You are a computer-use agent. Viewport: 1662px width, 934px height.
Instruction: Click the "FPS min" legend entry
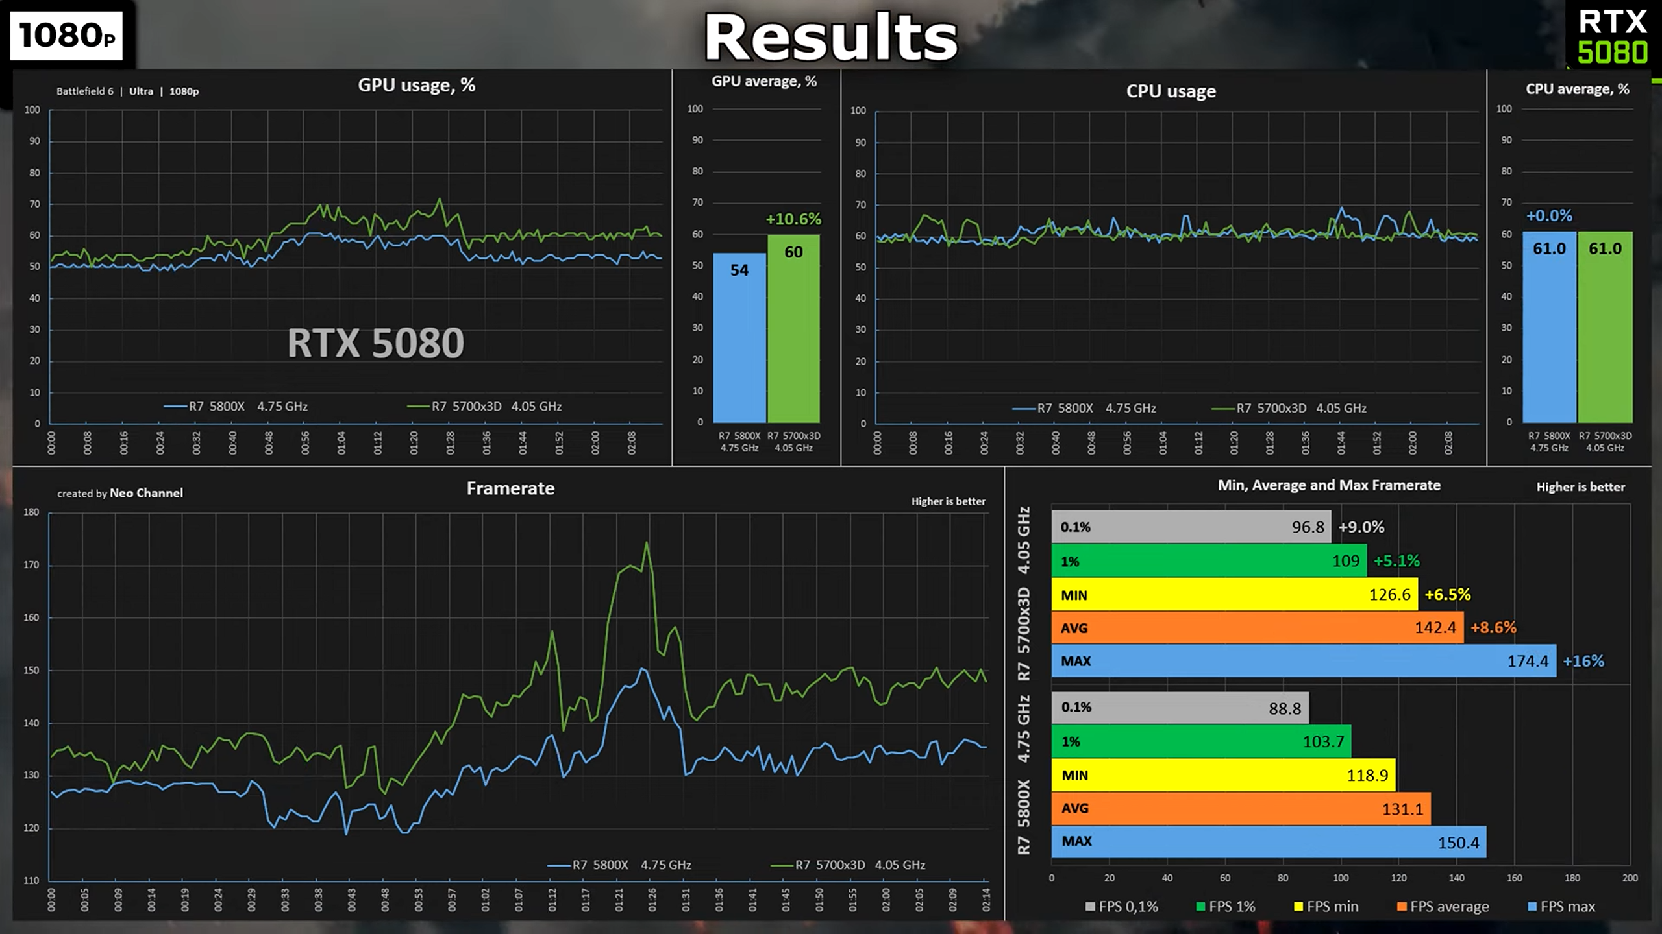click(x=1326, y=907)
